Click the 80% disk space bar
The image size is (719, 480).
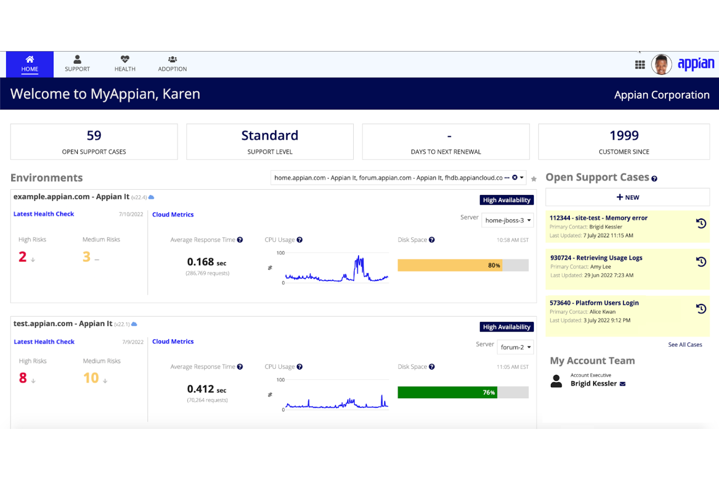click(463, 265)
